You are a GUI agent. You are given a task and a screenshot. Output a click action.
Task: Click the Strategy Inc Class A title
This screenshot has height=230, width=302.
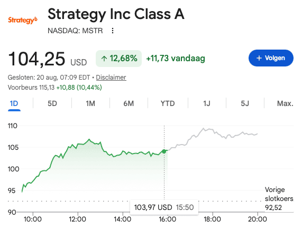[x=116, y=14]
